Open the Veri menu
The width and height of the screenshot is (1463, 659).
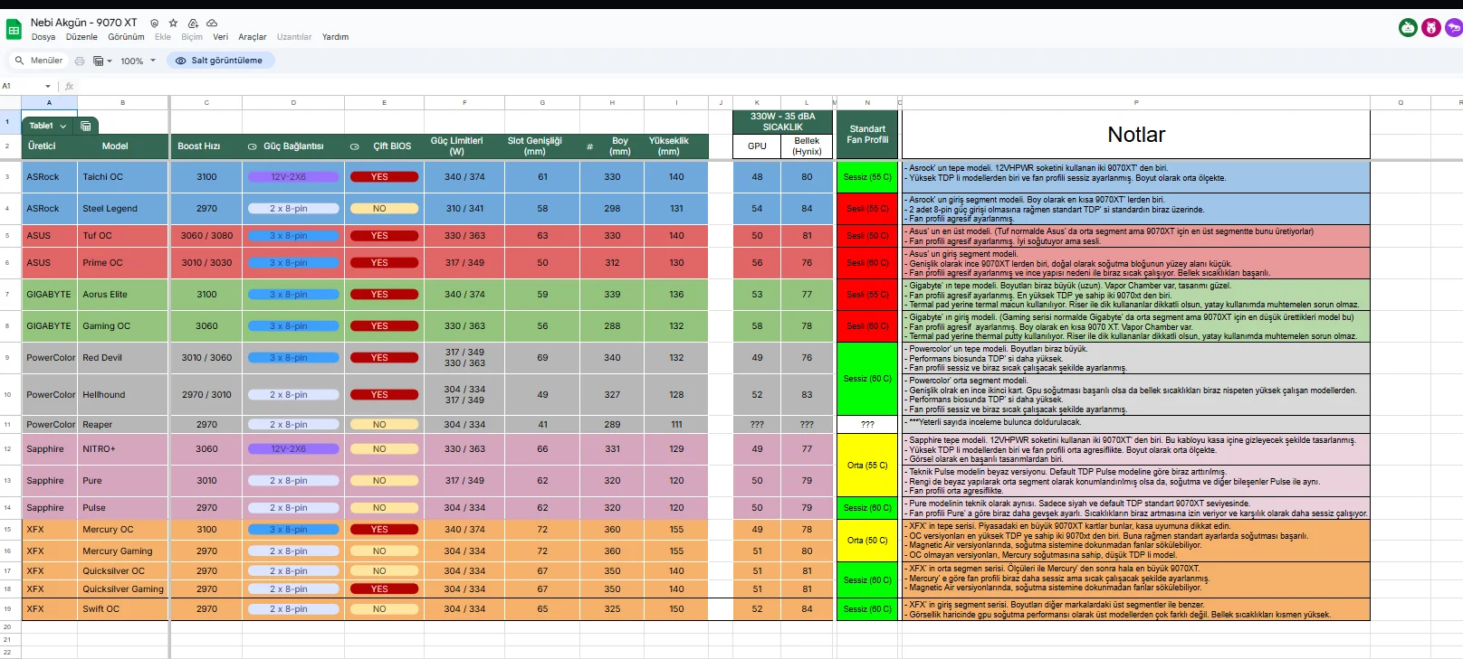tap(220, 37)
